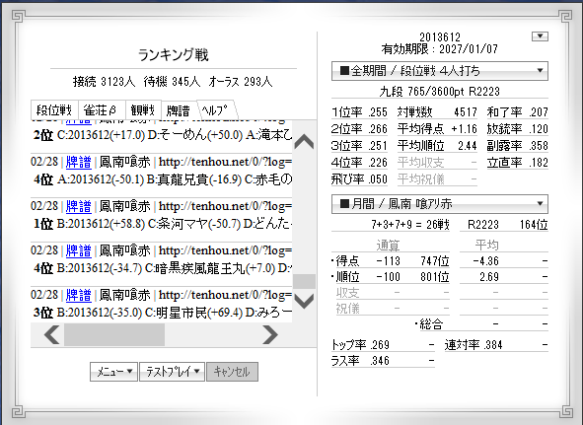Viewport: 583px width, 425px height.
Task: Click the 連対率 .384 stat
Action: (x=474, y=345)
